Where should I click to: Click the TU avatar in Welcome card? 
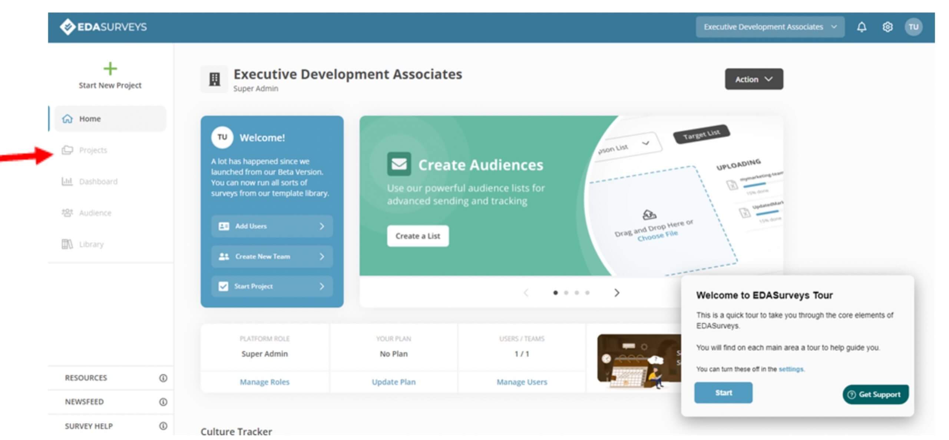pos(222,137)
